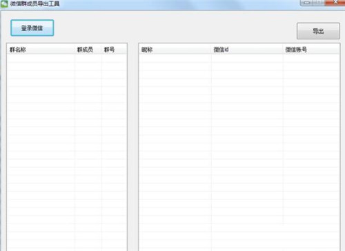
Task: Click the WeChat app icon in title bar
Action: 4,3
